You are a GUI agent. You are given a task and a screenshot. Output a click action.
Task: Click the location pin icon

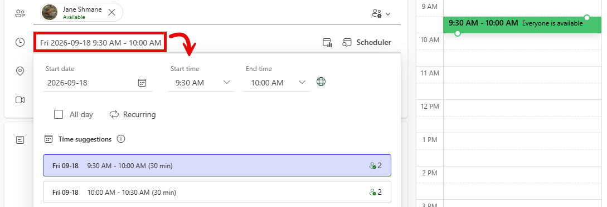[20, 72]
